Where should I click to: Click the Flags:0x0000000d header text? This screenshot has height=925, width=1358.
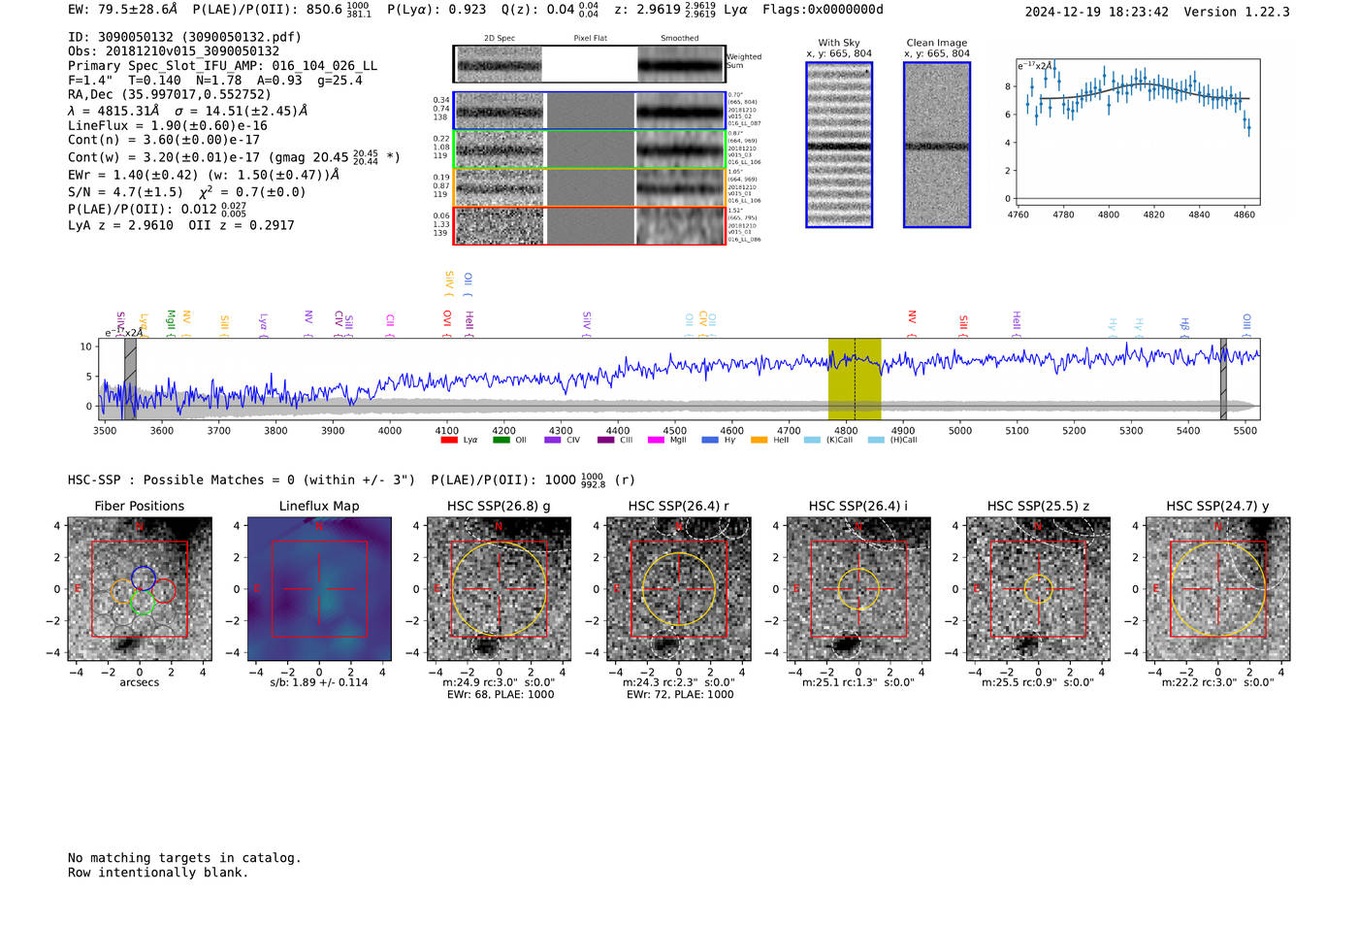coord(823,10)
